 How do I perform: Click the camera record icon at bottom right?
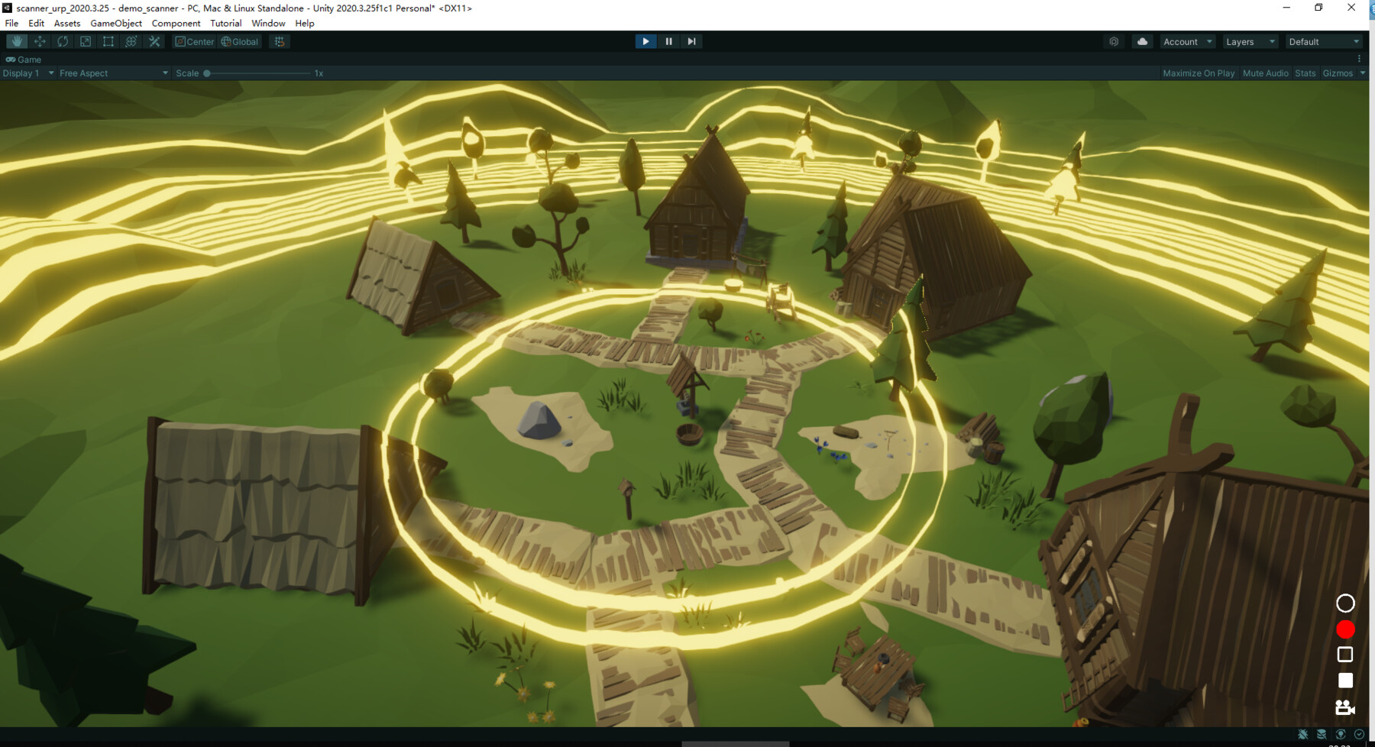[1344, 708]
